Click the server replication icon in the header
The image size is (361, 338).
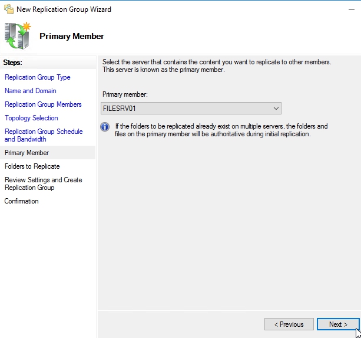coord(18,36)
